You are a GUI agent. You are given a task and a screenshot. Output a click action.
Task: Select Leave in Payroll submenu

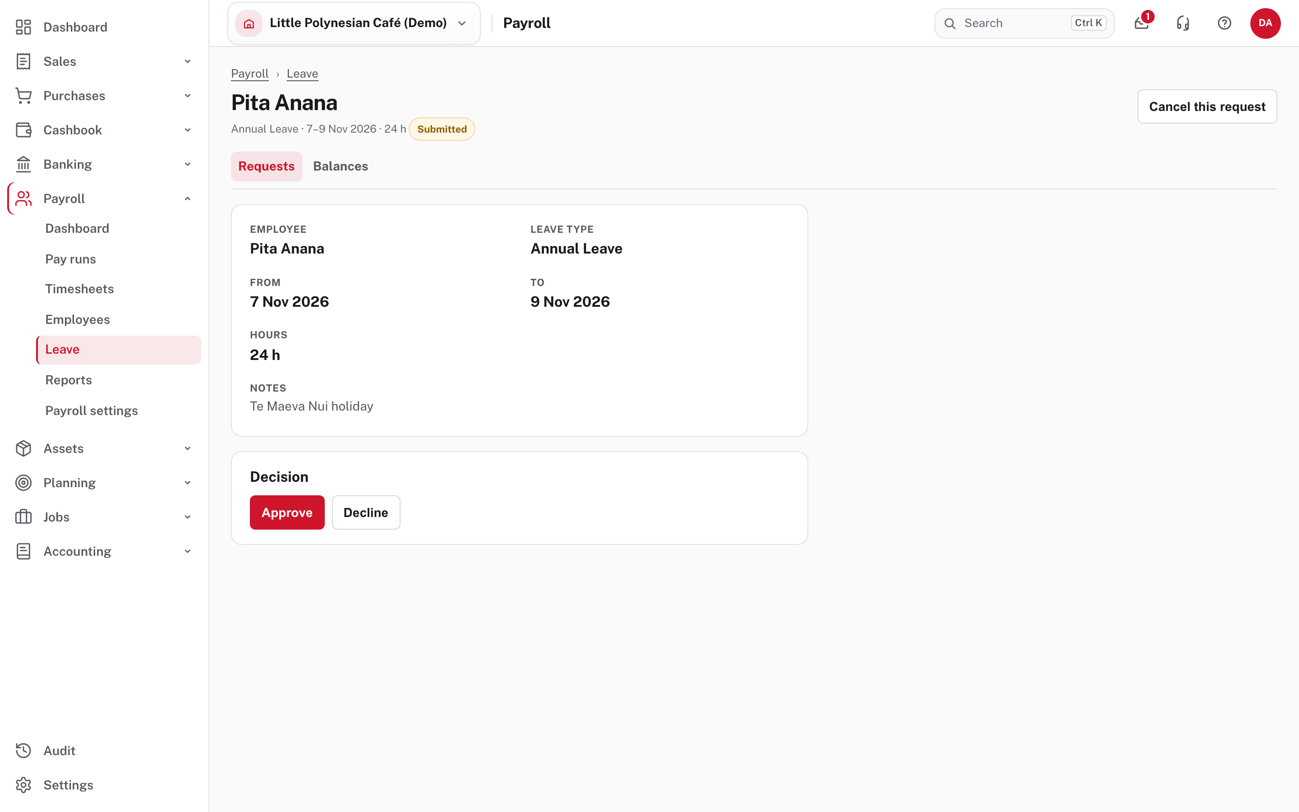(119, 350)
